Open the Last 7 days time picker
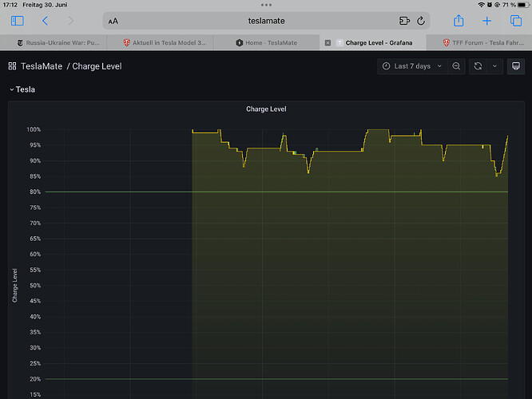532x399 pixels. click(x=412, y=66)
